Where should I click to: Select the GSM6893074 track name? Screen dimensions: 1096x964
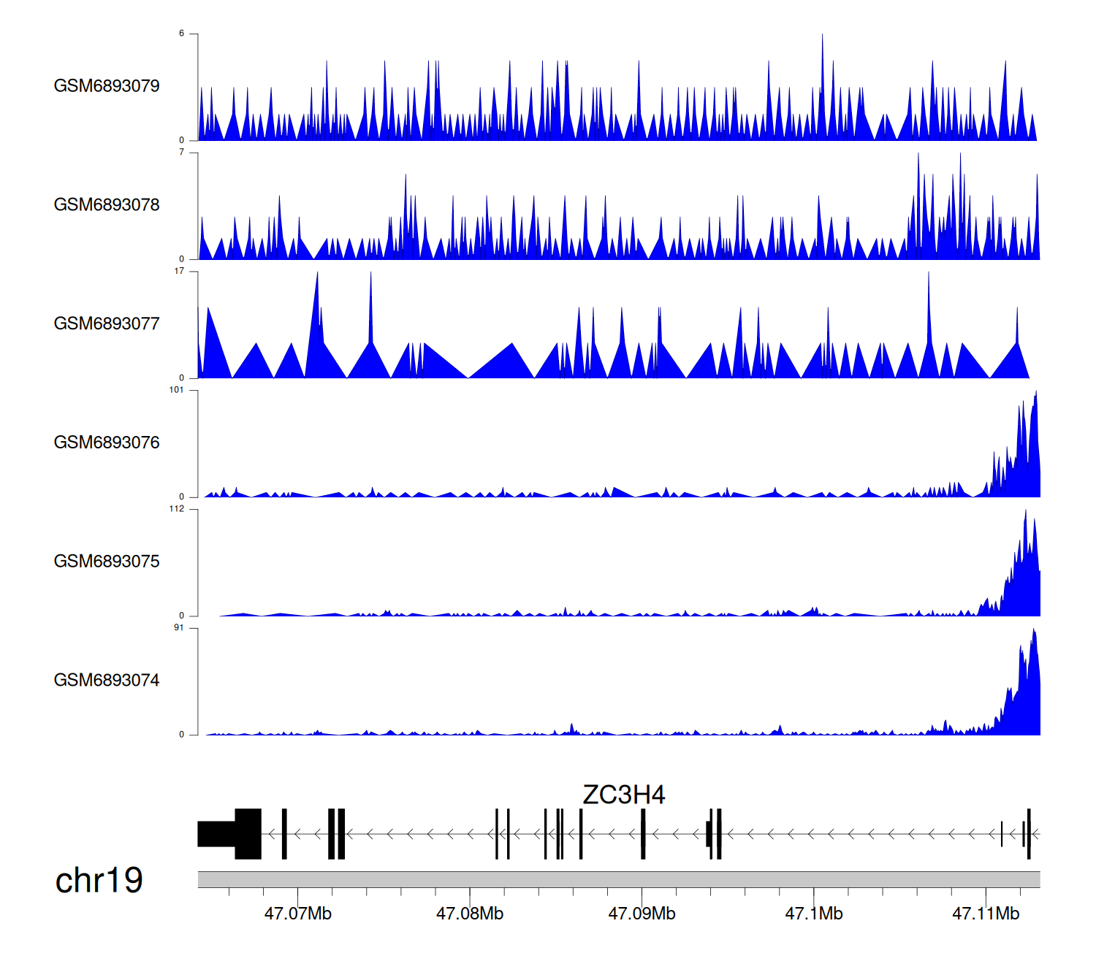coord(107,681)
